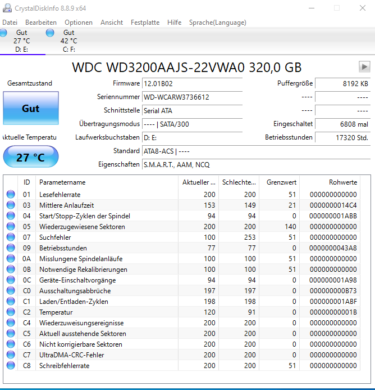This screenshot has height=390, width=375.
Task: Click status orb of Geräte-Einschaltvorgänge row
Action: coord(11,280)
